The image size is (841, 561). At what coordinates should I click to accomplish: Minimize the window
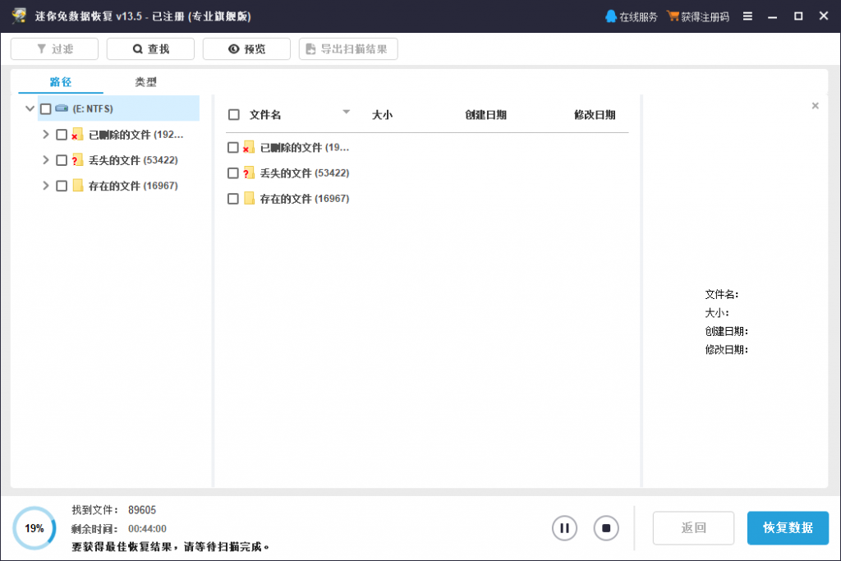tap(772, 16)
